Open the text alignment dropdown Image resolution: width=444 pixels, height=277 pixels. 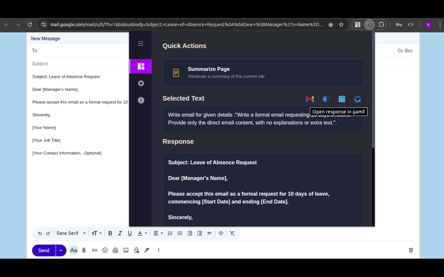(x=158, y=233)
